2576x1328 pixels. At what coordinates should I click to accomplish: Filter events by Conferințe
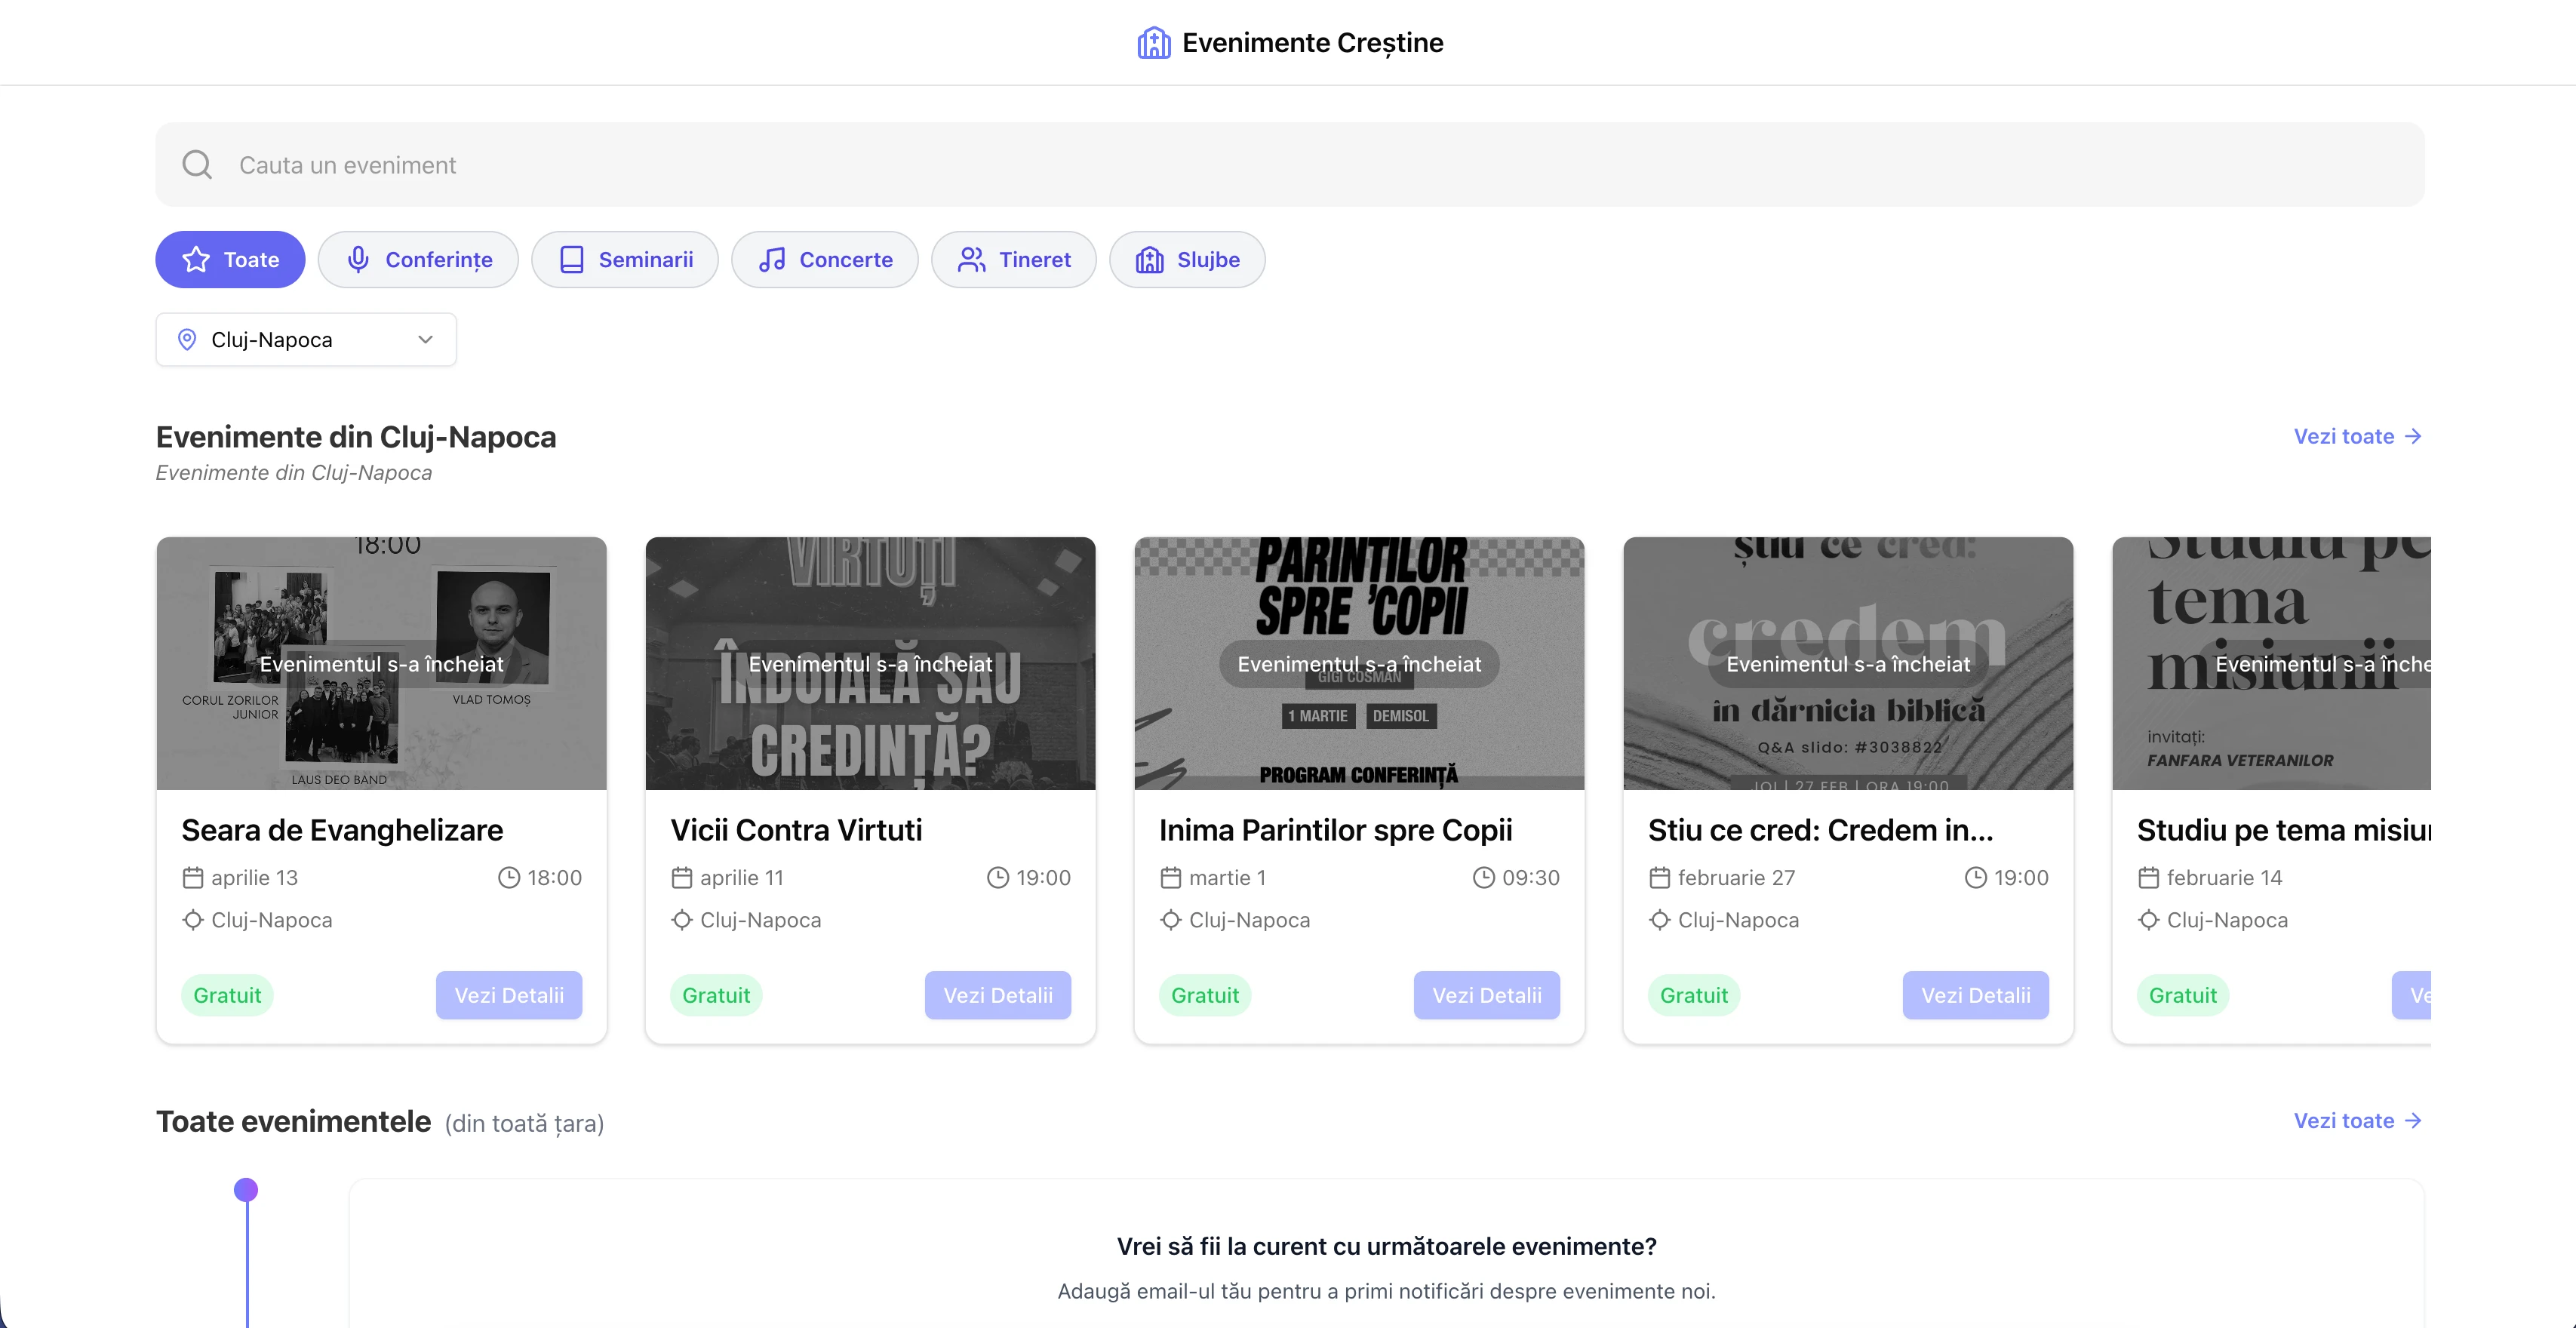pos(418,260)
